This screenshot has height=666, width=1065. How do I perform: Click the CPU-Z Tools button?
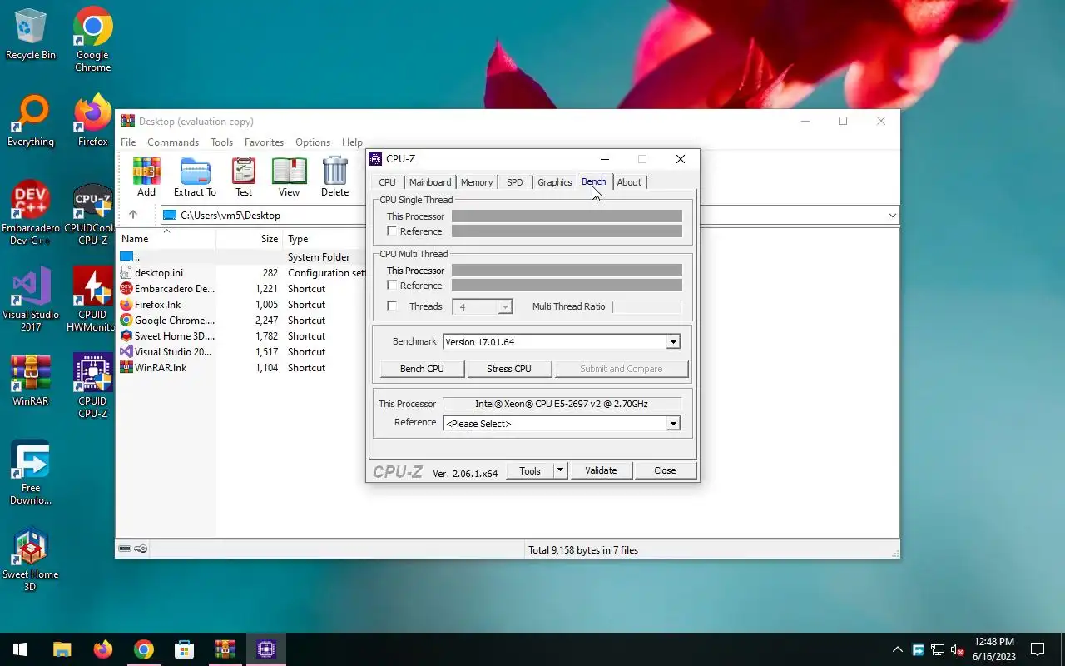[530, 470]
